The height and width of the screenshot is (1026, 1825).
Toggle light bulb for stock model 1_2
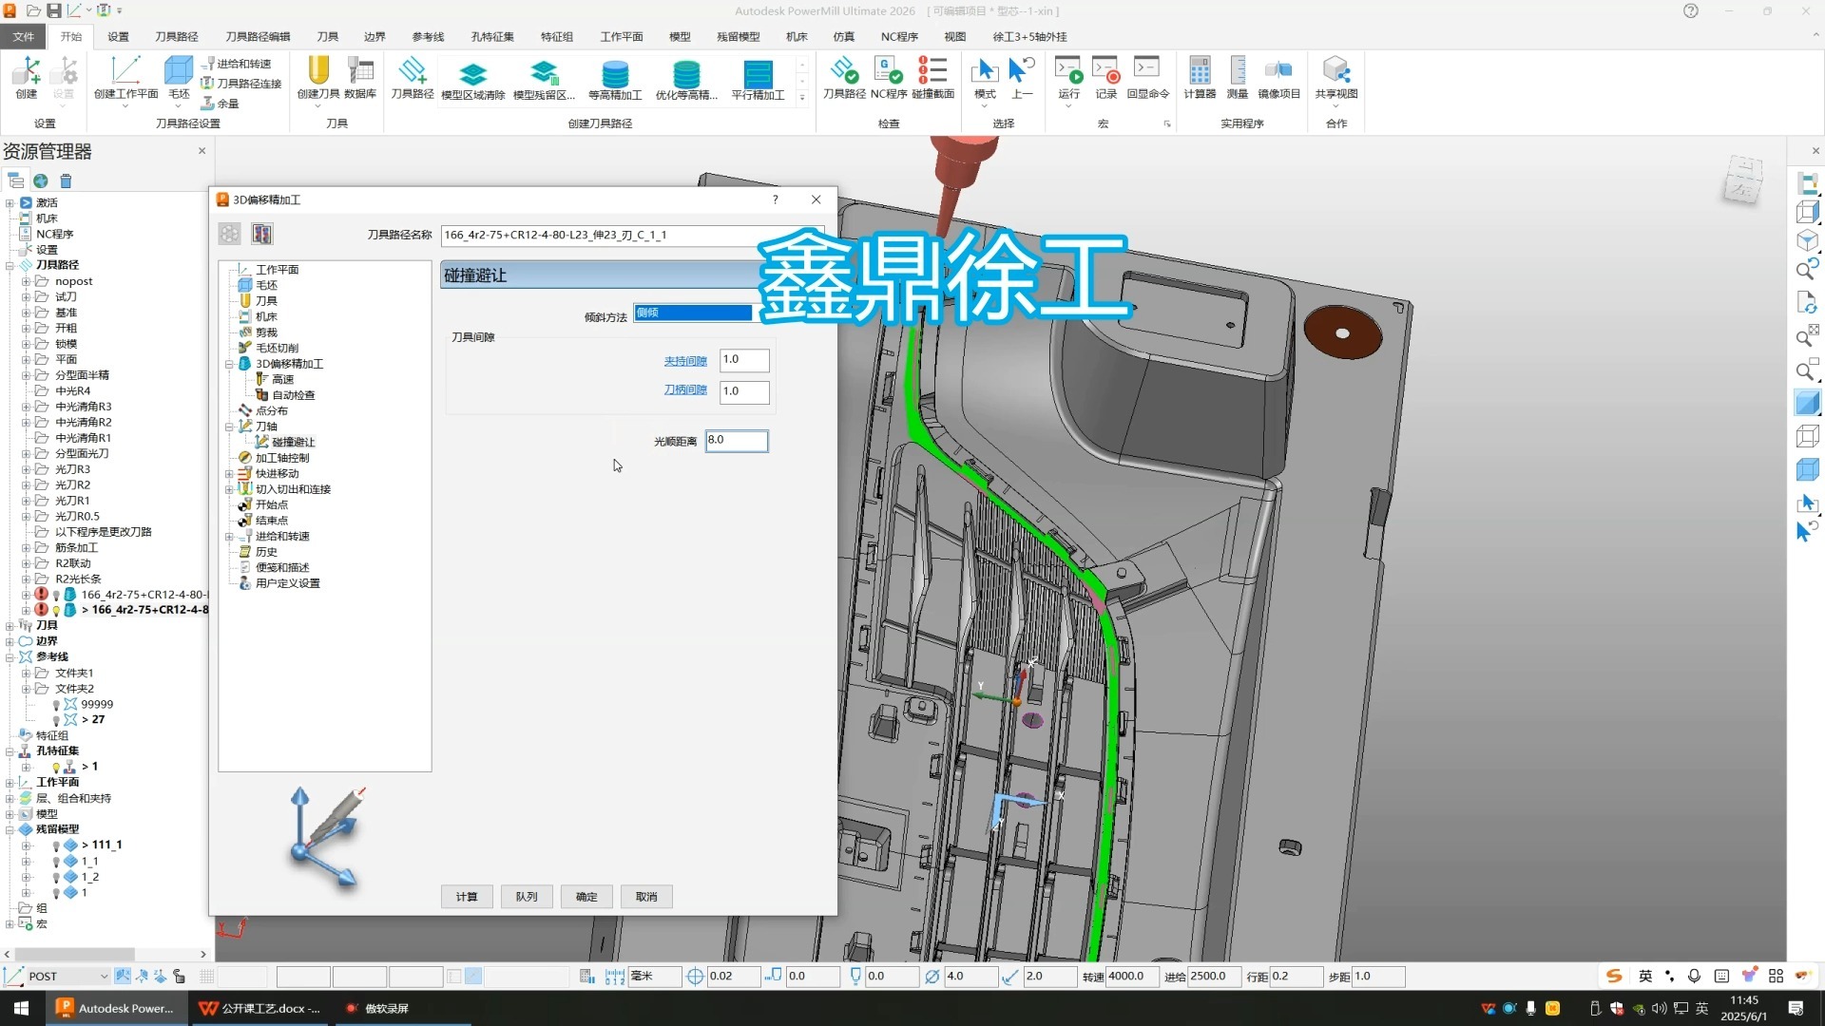click(56, 877)
